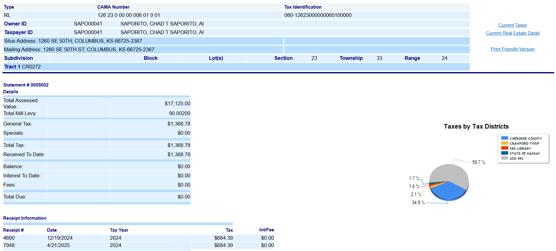Click the SEK Library red legend swatch

click(x=504, y=148)
